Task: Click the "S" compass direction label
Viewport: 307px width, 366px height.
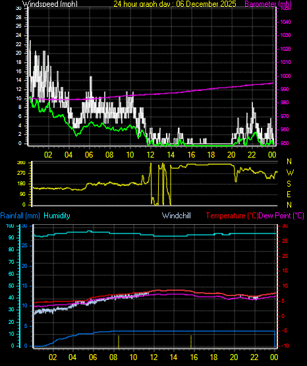Action: point(289,184)
